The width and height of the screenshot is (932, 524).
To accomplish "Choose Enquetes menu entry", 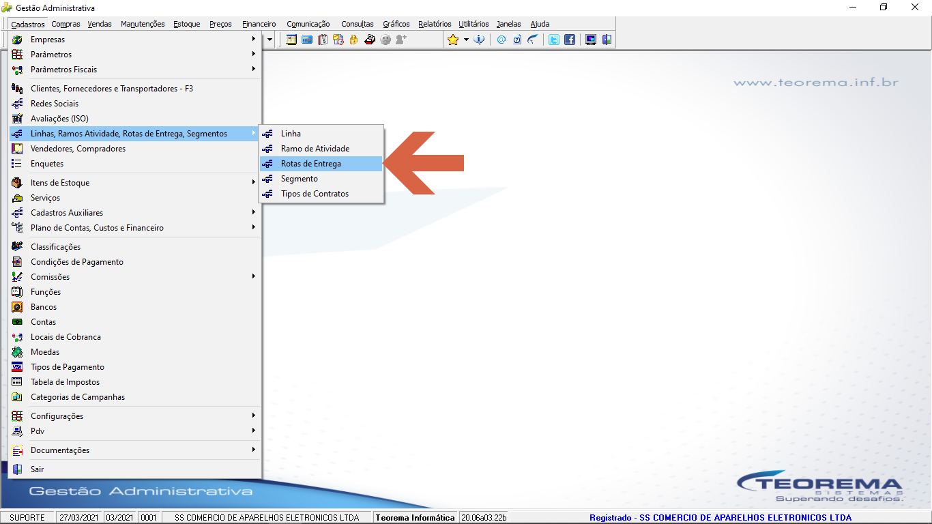I will (x=135, y=164).
